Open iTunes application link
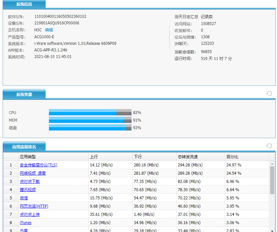This screenshot has width=277, height=232. point(25,223)
